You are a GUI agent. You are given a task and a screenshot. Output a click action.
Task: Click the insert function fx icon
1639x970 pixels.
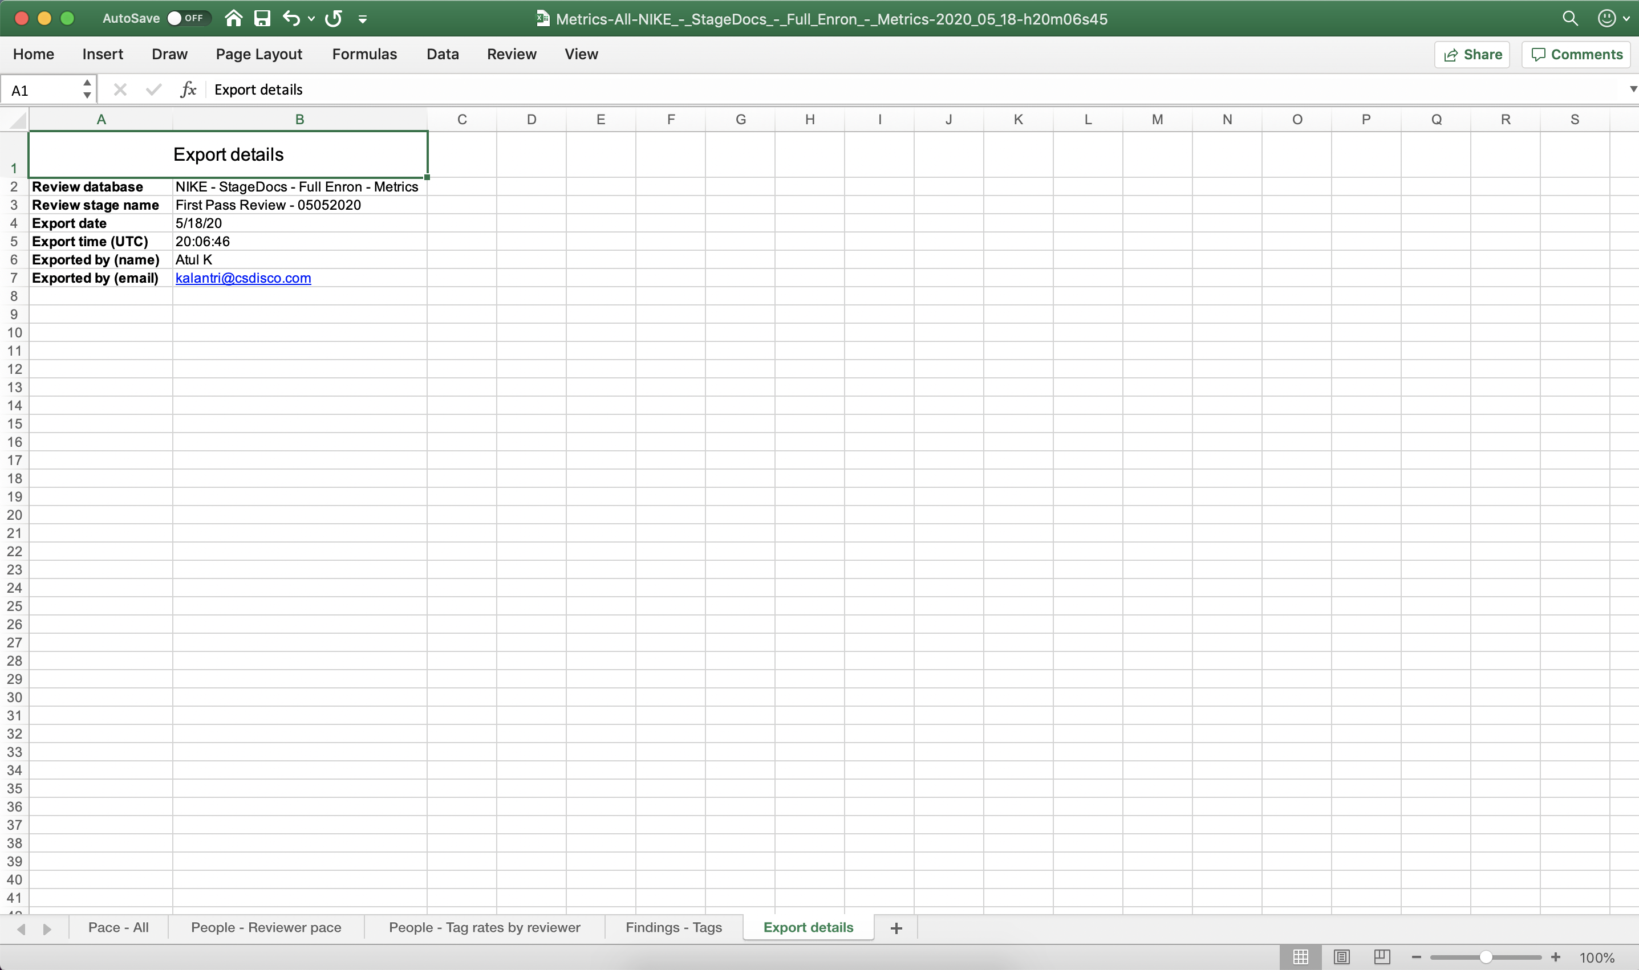[188, 89]
